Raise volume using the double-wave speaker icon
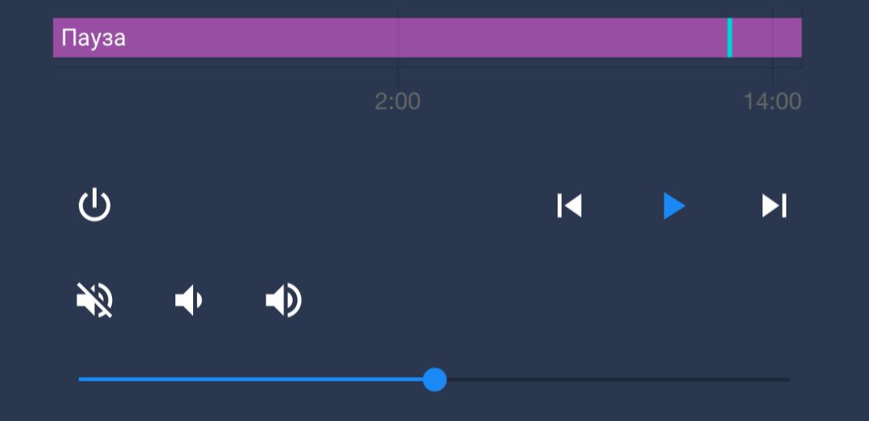869x421 pixels. tap(283, 300)
